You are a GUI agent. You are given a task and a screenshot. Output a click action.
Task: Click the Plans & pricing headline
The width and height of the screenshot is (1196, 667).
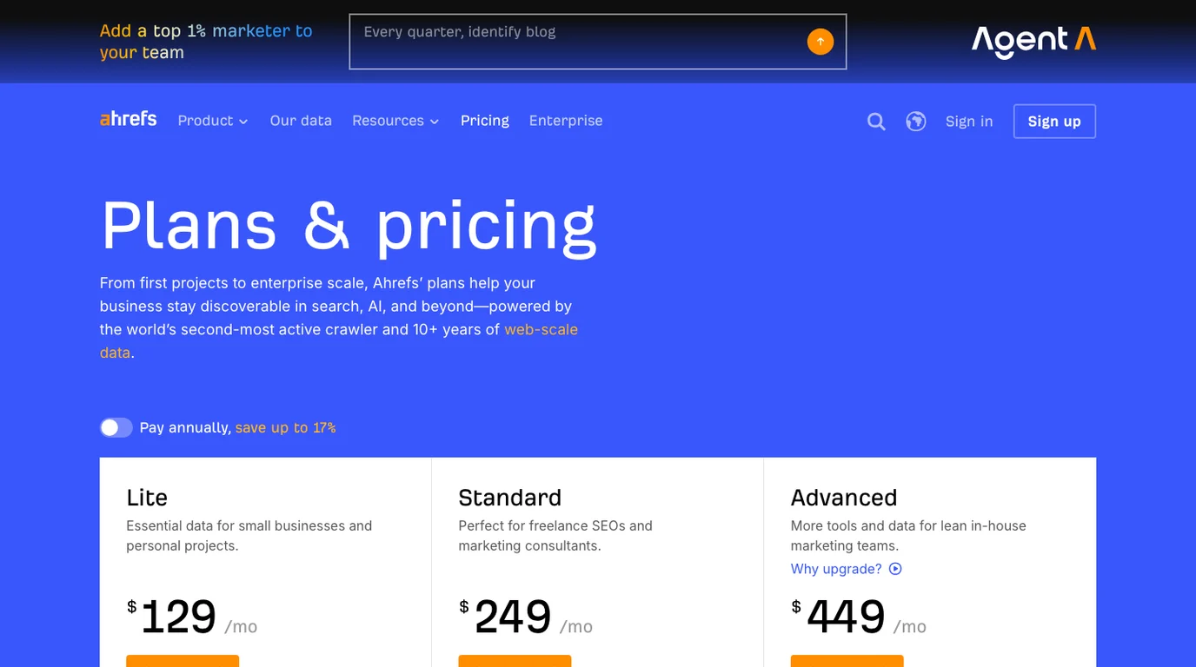[x=349, y=226]
